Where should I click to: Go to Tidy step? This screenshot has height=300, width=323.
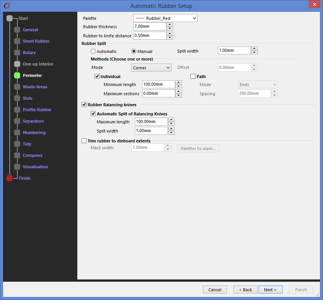pyautogui.click(x=27, y=144)
